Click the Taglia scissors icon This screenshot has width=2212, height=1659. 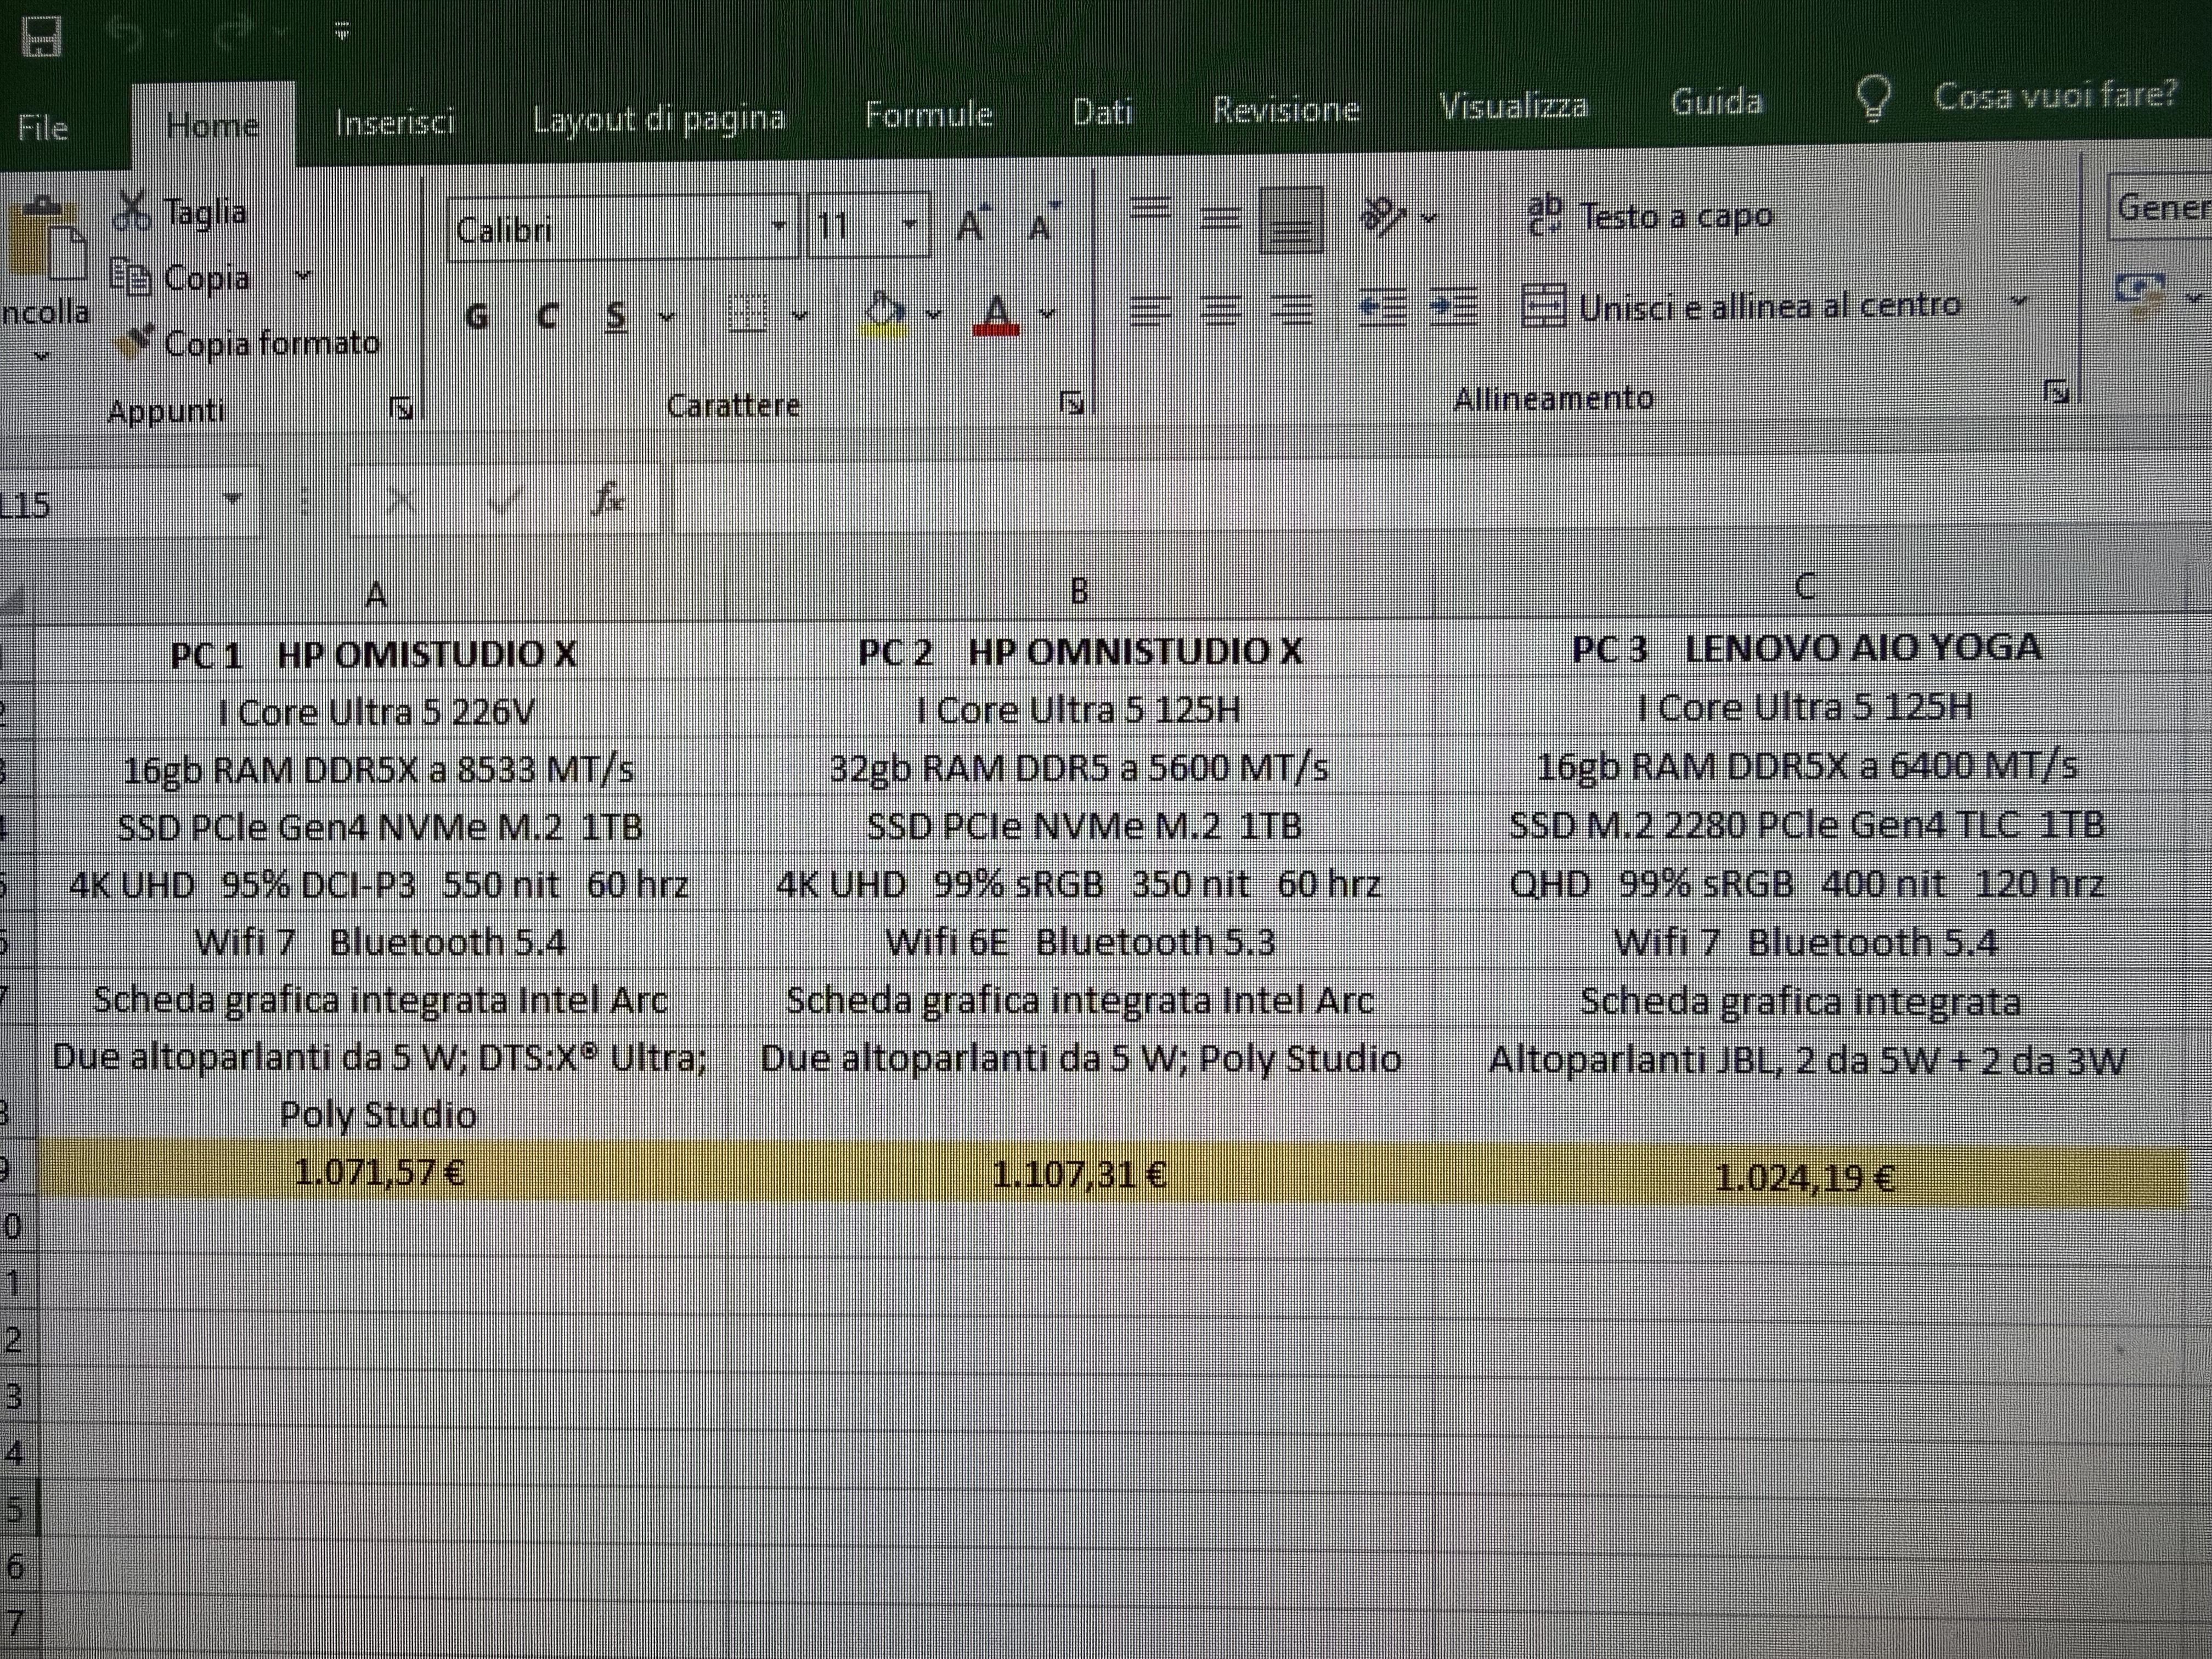point(132,211)
